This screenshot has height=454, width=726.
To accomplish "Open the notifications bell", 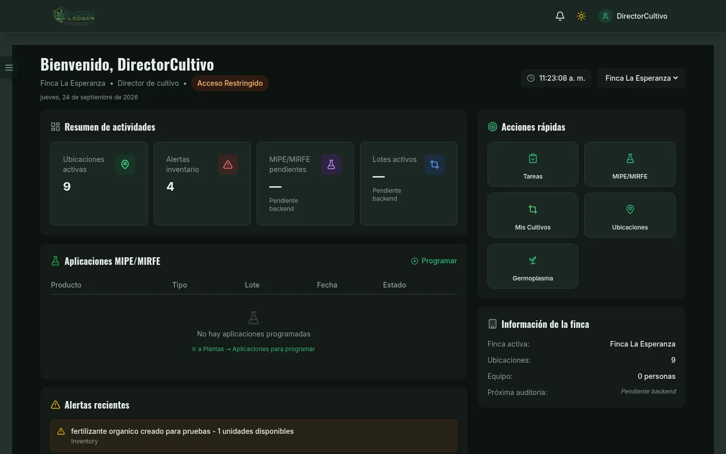I will click(560, 16).
